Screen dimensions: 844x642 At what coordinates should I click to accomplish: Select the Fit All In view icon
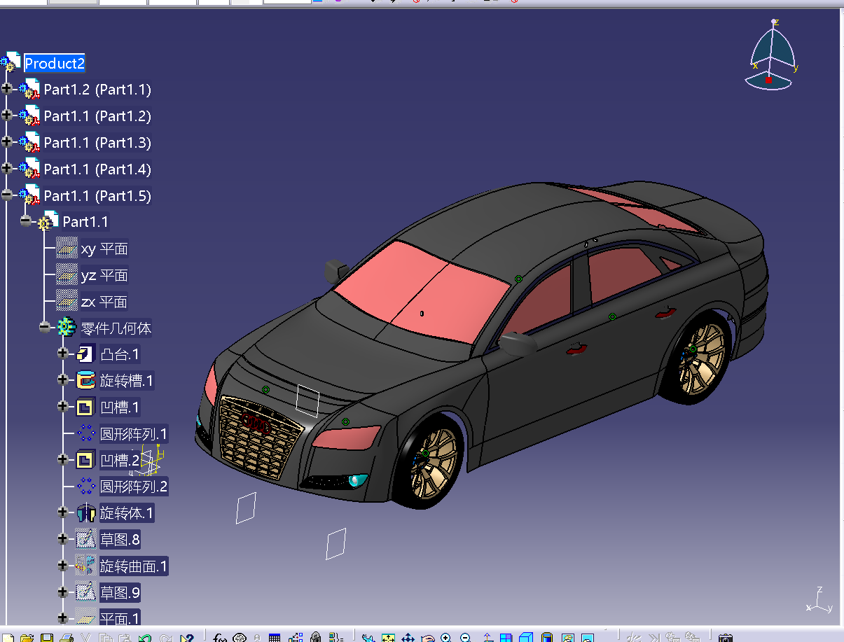pos(388,638)
